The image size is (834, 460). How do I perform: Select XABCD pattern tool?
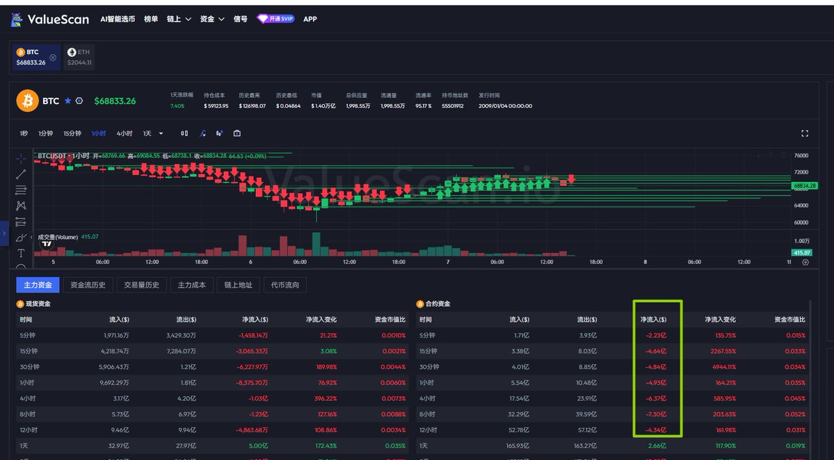tap(21, 206)
